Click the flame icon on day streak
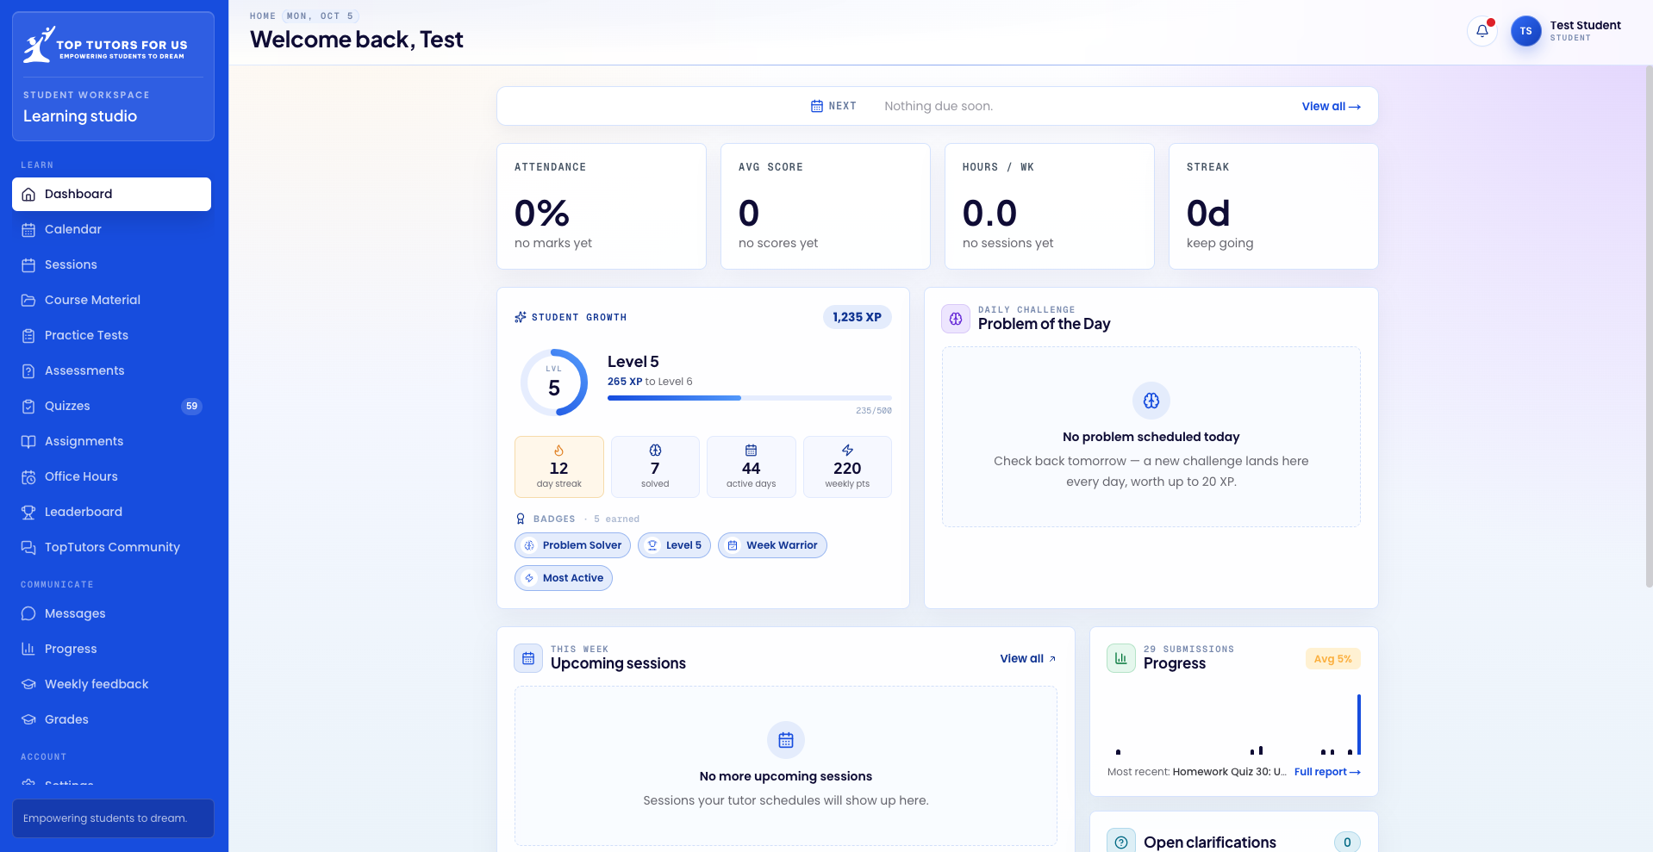This screenshot has height=852, width=1653. coord(558,451)
